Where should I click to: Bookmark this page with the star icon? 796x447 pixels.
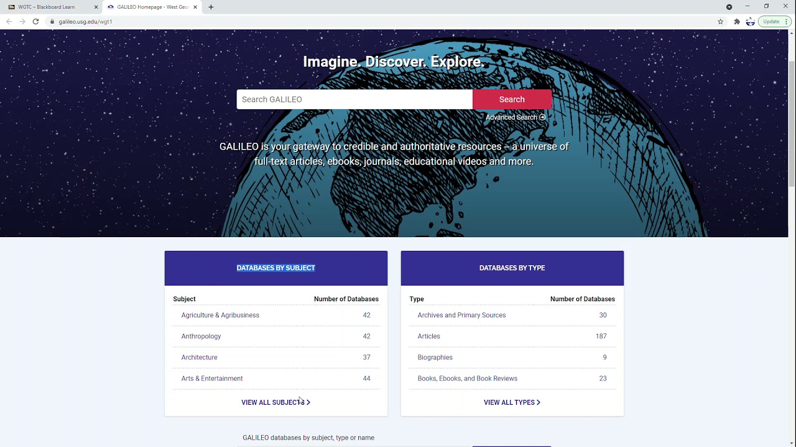pyautogui.click(x=721, y=21)
